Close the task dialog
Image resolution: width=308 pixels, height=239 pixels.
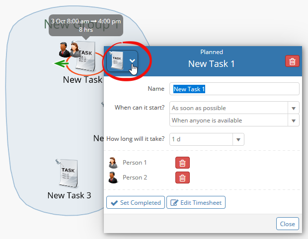point(287,224)
